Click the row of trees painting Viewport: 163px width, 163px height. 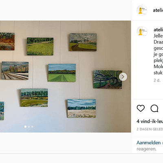coord(34,97)
